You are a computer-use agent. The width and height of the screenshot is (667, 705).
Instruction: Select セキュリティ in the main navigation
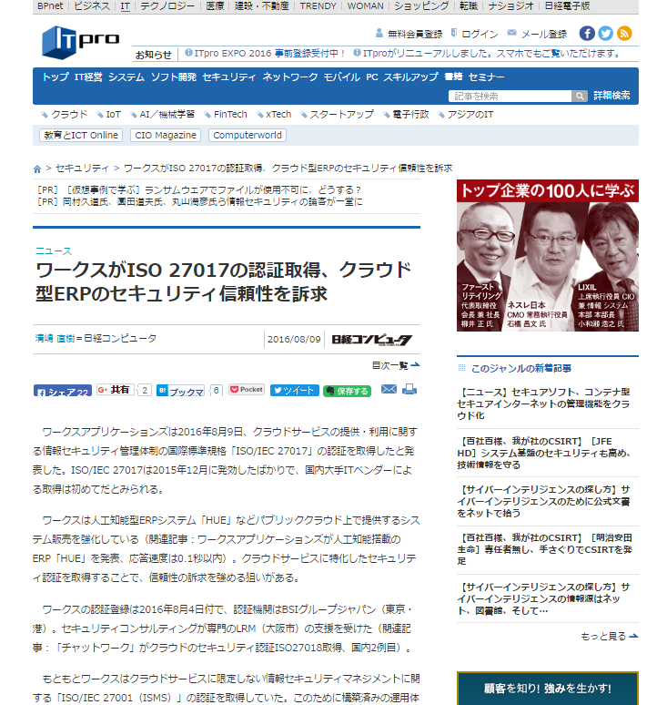pos(229,77)
